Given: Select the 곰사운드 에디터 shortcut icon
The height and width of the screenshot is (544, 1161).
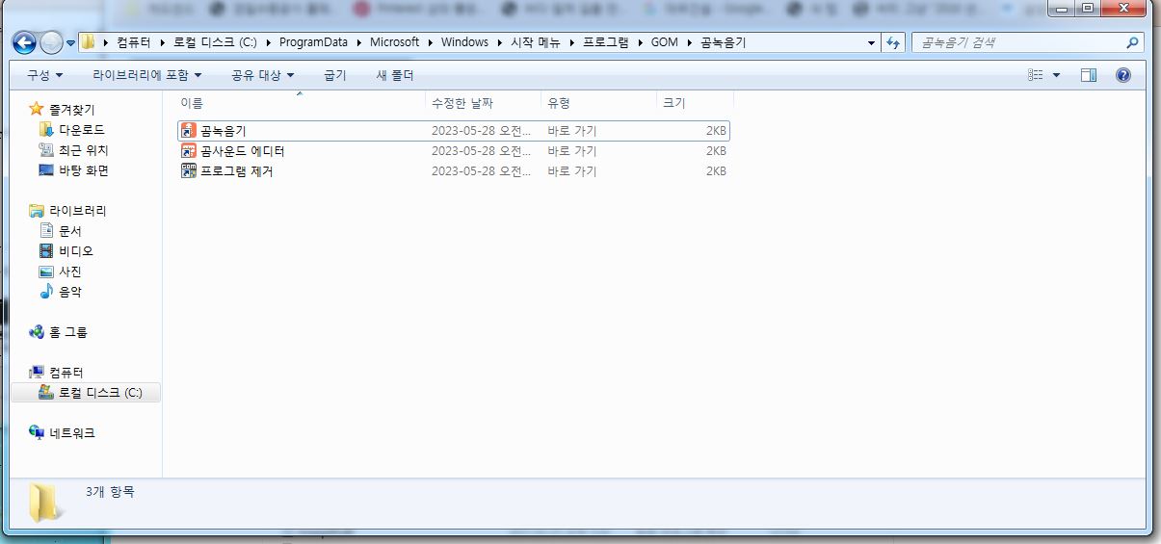Looking at the screenshot, I should click(x=189, y=150).
